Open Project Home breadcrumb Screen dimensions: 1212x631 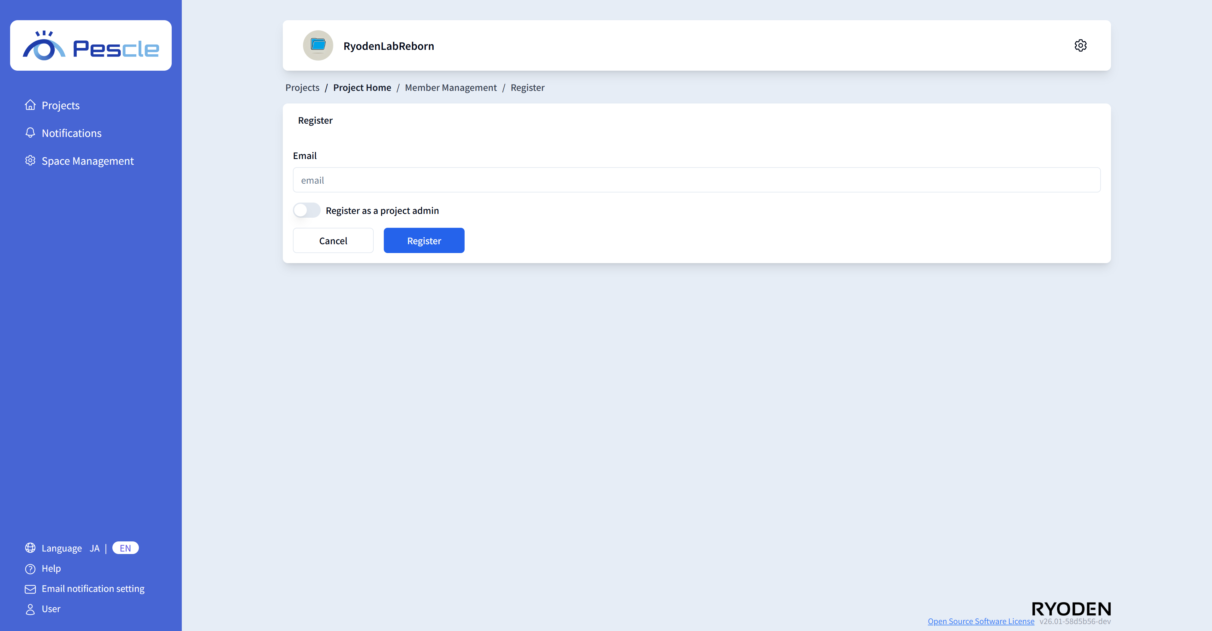point(362,87)
